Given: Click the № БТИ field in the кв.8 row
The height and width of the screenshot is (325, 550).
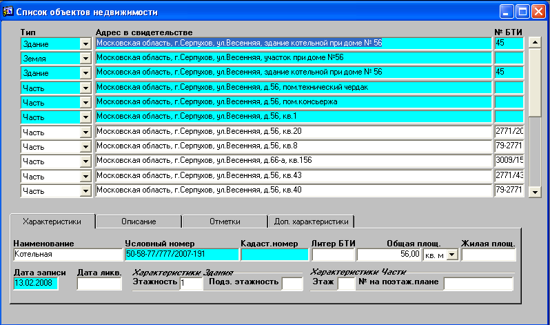Looking at the screenshot, I should [x=509, y=146].
